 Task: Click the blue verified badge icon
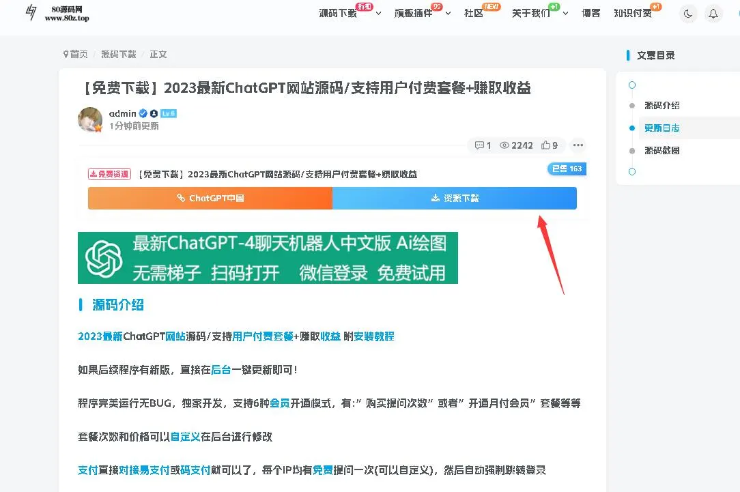[143, 113]
